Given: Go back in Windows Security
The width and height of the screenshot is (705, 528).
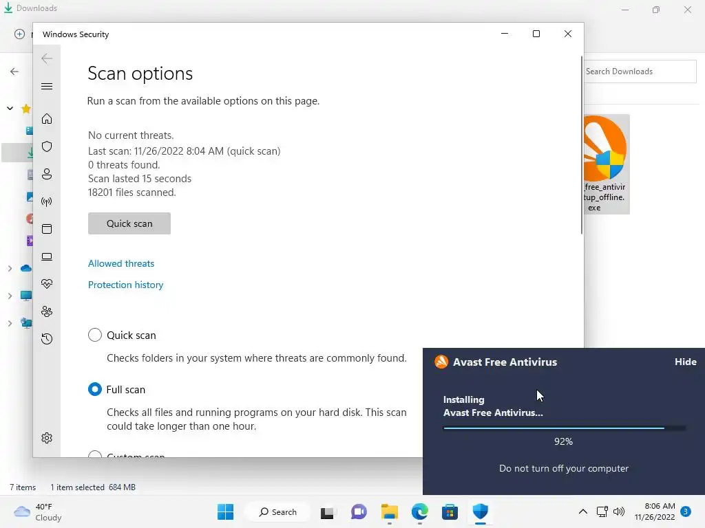Looking at the screenshot, I should [47, 58].
